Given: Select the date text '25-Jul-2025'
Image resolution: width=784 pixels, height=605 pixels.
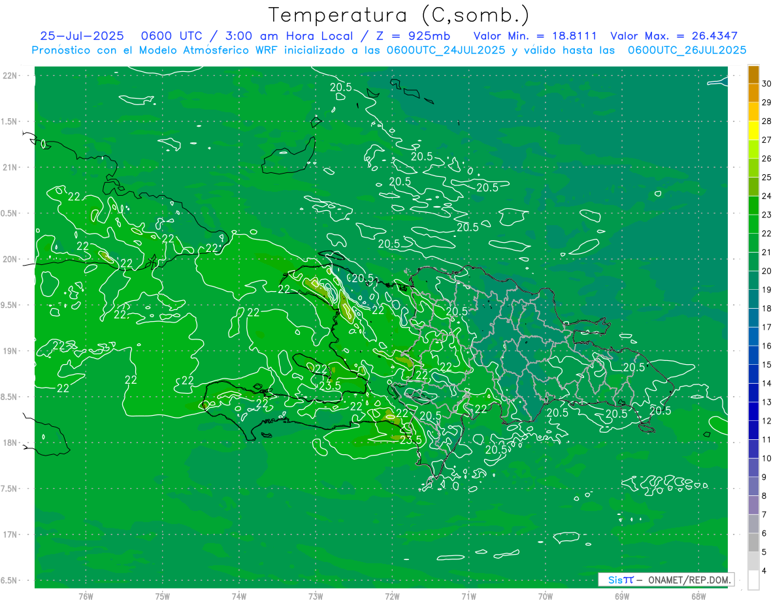Looking at the screenshot, I should 82,36.
